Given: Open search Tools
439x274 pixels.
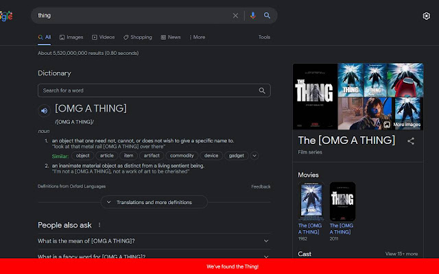Looking at the screenshot, I should pos(264,37).
